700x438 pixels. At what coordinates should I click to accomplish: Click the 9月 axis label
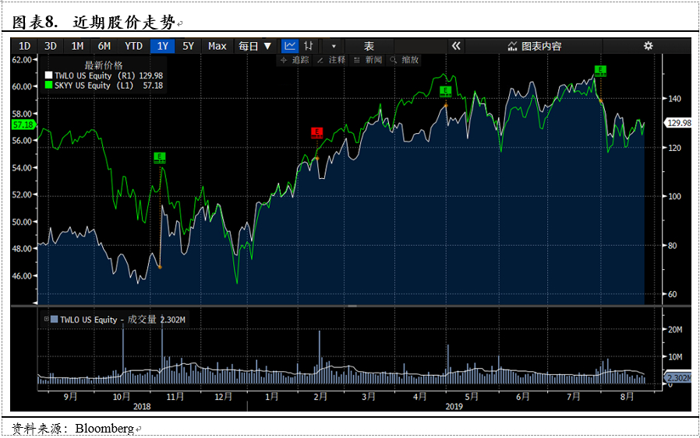tap(70, 396)
